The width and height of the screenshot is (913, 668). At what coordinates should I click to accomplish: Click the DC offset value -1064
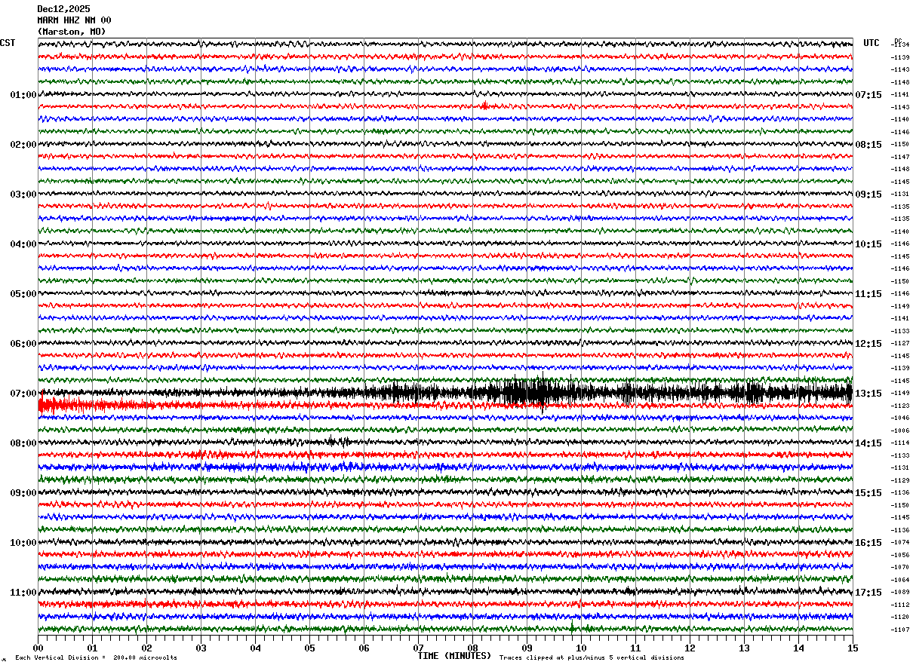click(899, 580)
